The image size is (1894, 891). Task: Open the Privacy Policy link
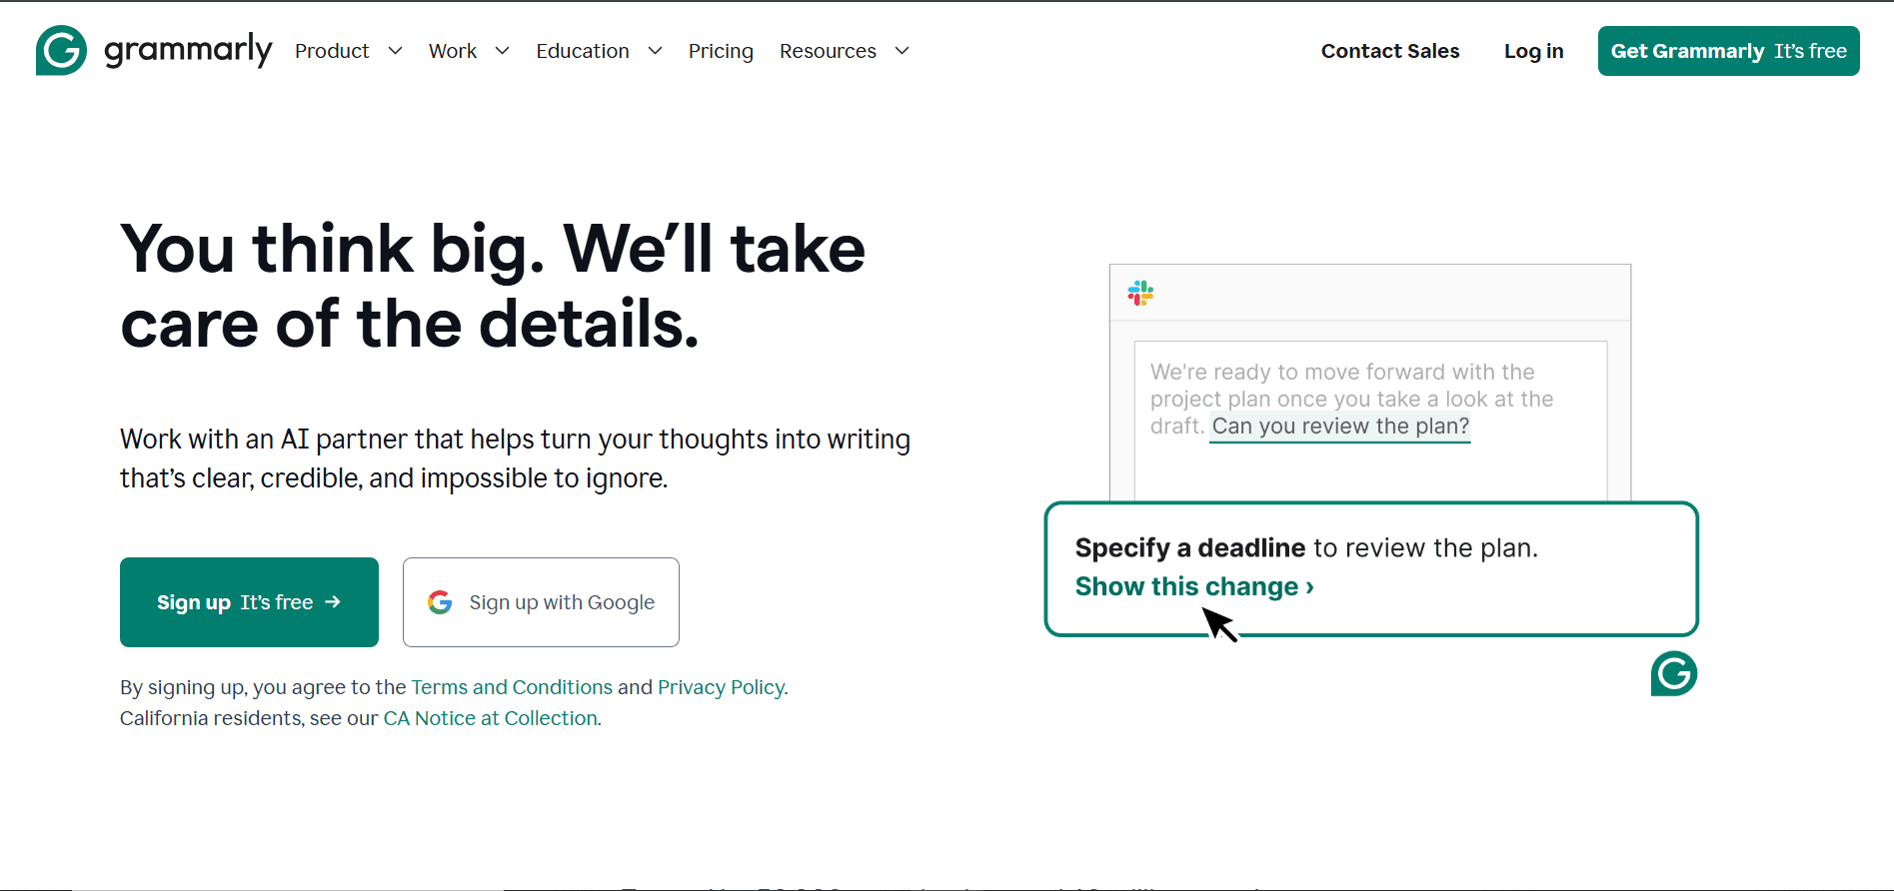pos(720,687)
